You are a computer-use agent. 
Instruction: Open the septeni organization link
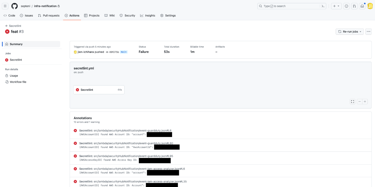(25, 6)
